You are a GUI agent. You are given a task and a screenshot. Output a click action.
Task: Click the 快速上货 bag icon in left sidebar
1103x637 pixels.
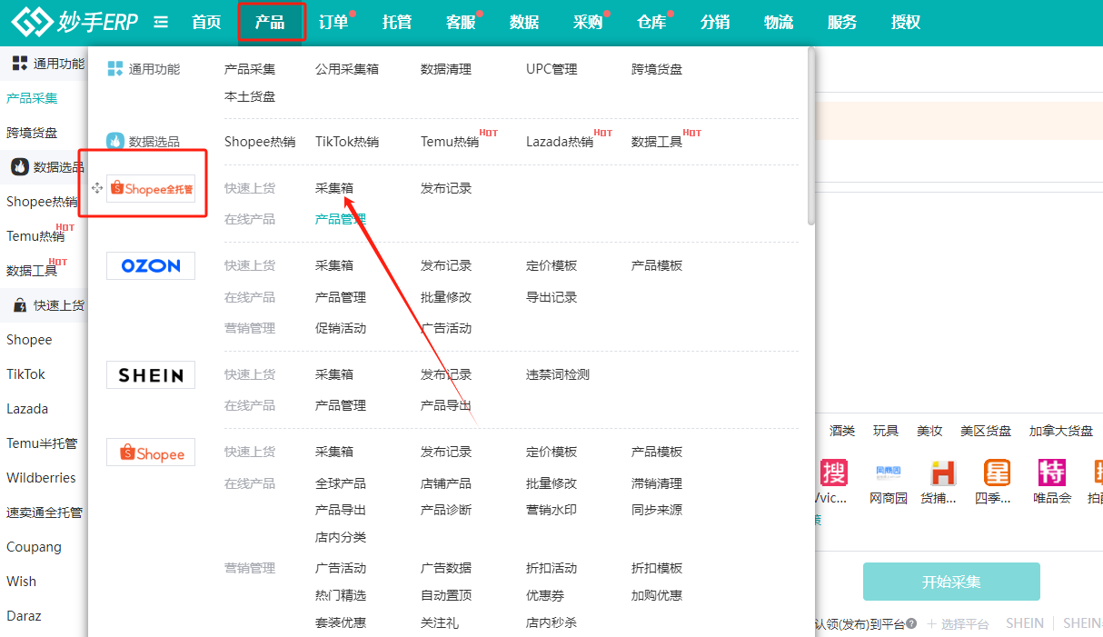click(19, 305)
